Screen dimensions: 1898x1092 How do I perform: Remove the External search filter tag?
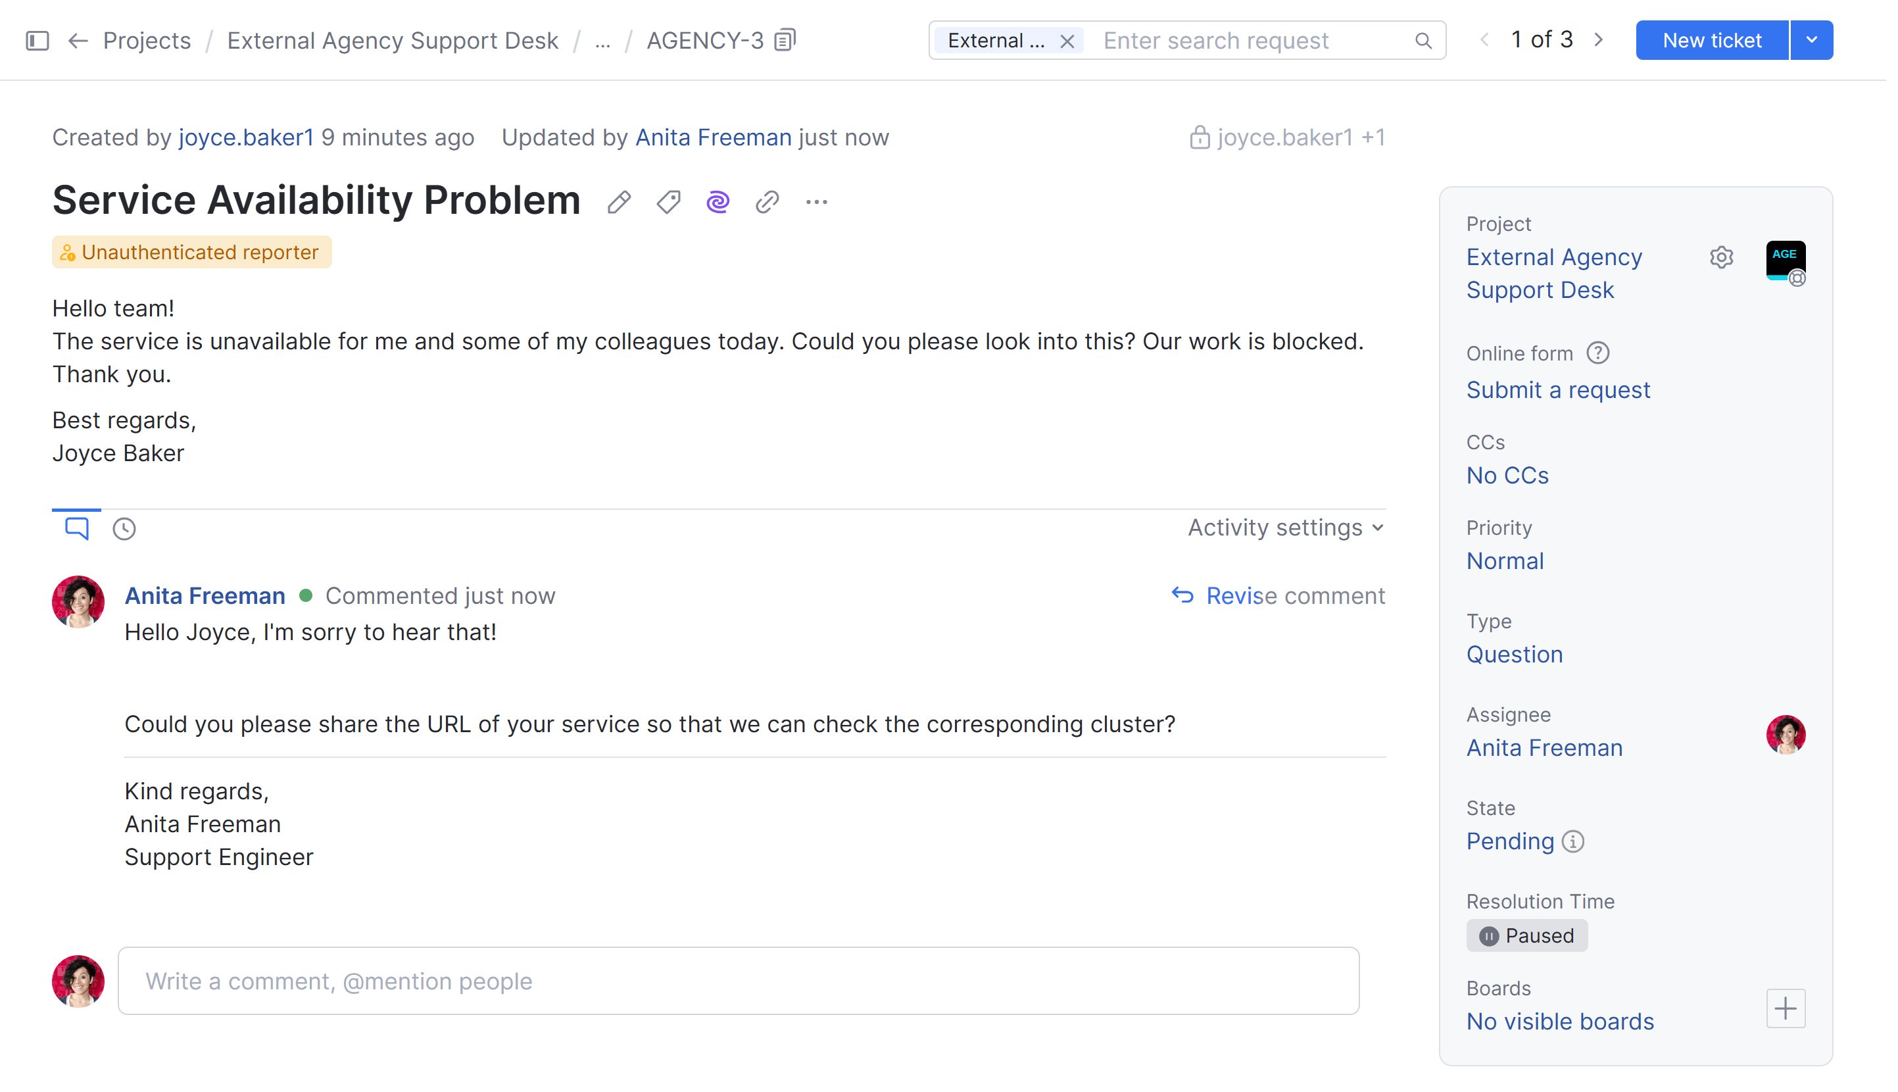(1067, 41)
